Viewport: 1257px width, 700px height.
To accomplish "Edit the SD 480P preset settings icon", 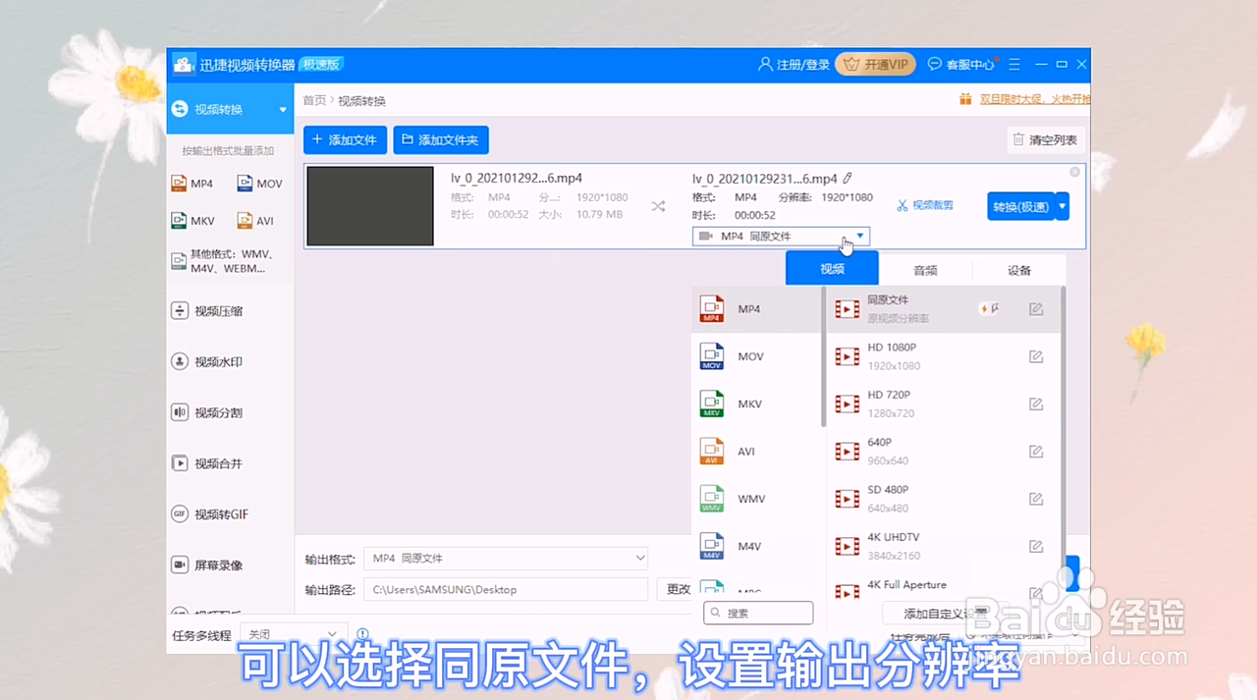I will pyautogui.click(x=1036, y=499).
